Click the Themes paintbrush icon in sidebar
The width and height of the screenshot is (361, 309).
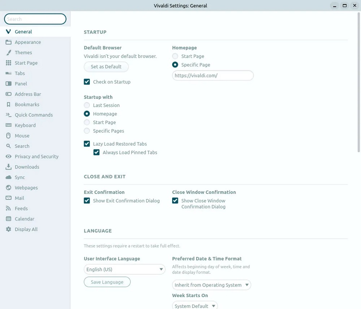click(8, 53)
